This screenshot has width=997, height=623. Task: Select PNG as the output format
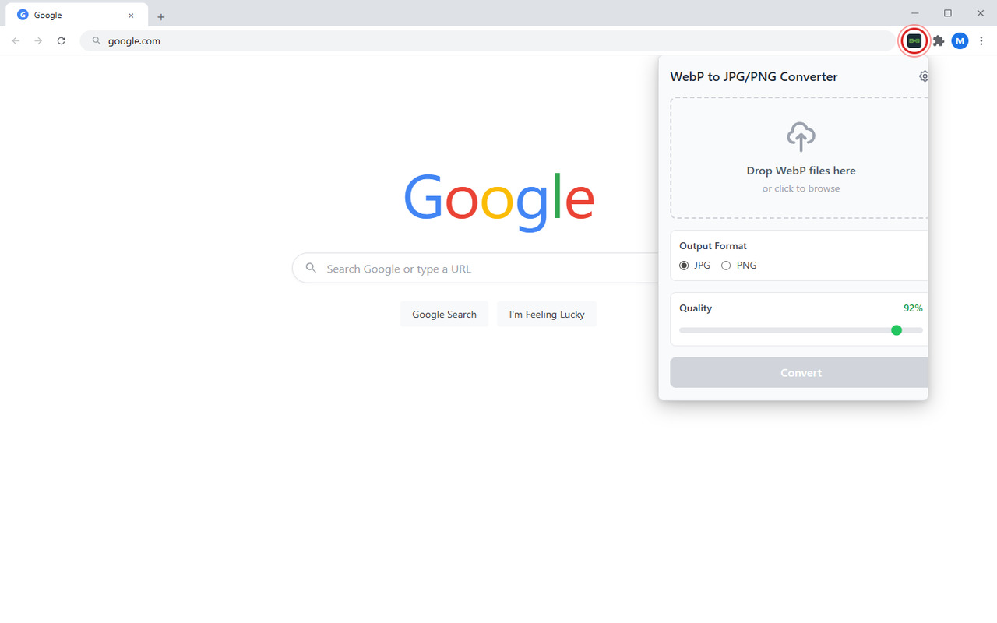(725, 265)
